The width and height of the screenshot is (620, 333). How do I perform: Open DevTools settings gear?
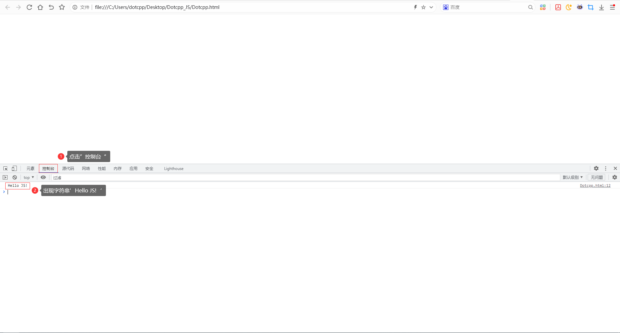[596, 168]
